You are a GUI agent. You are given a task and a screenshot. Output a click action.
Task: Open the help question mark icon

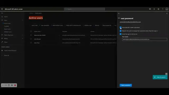(163, 9)
